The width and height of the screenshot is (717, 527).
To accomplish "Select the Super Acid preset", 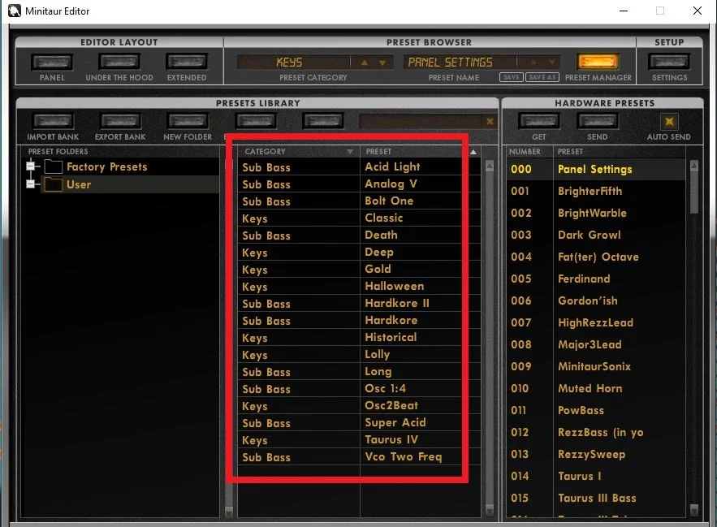I will pyautogui.click(x=395, y=423).
